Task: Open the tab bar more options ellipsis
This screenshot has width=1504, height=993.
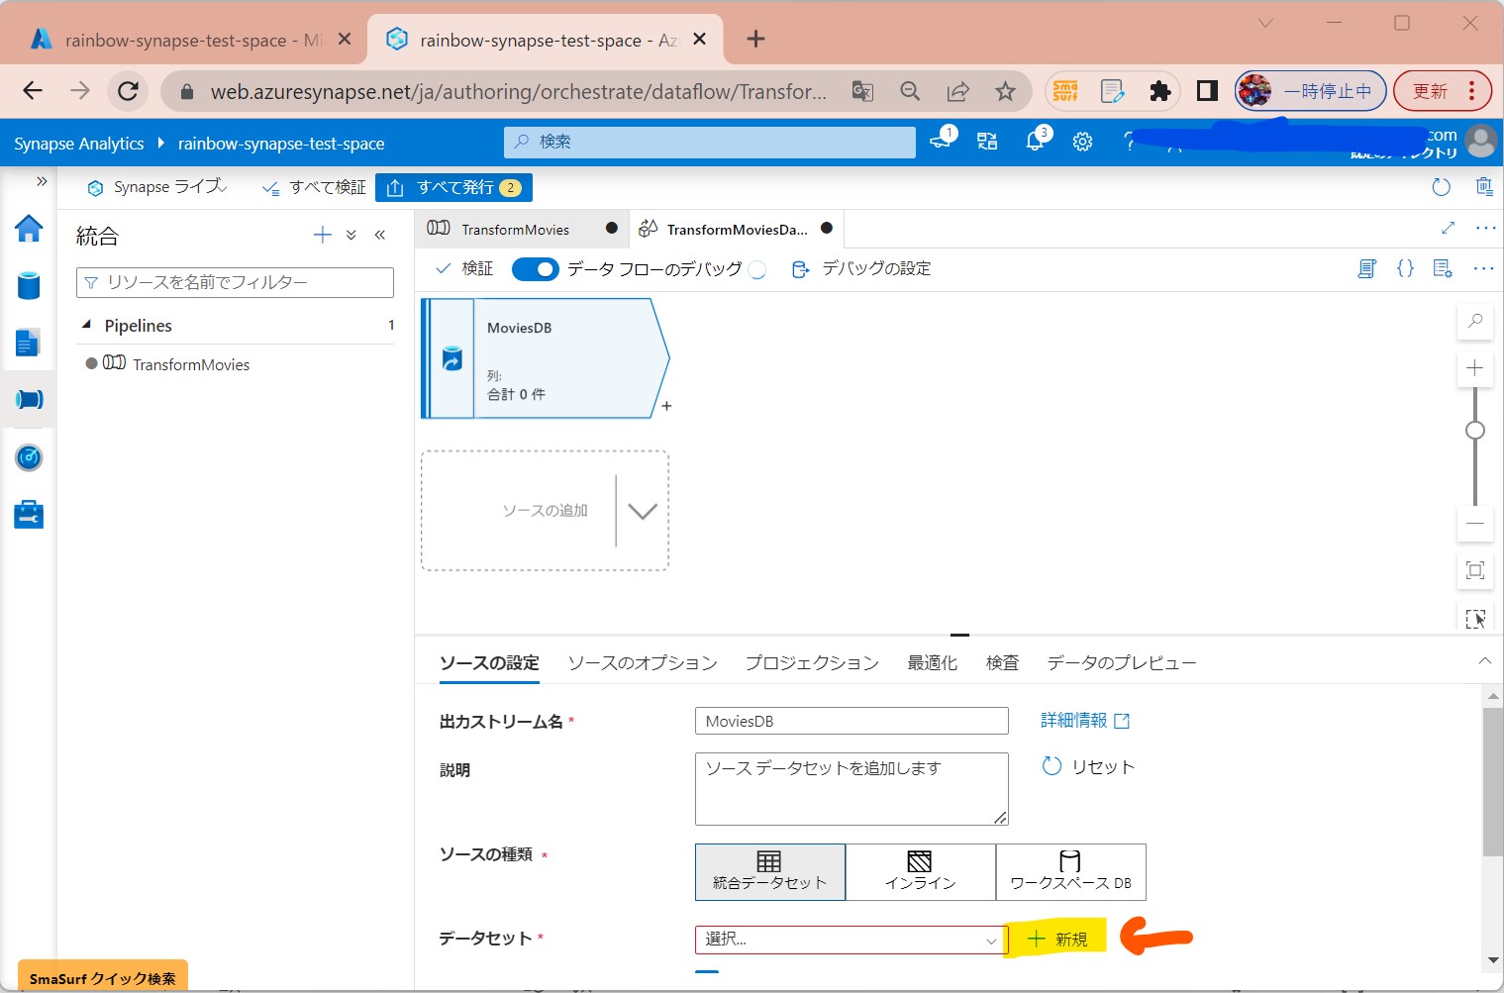Action: pyautogui.click(x=1485, y=228)
